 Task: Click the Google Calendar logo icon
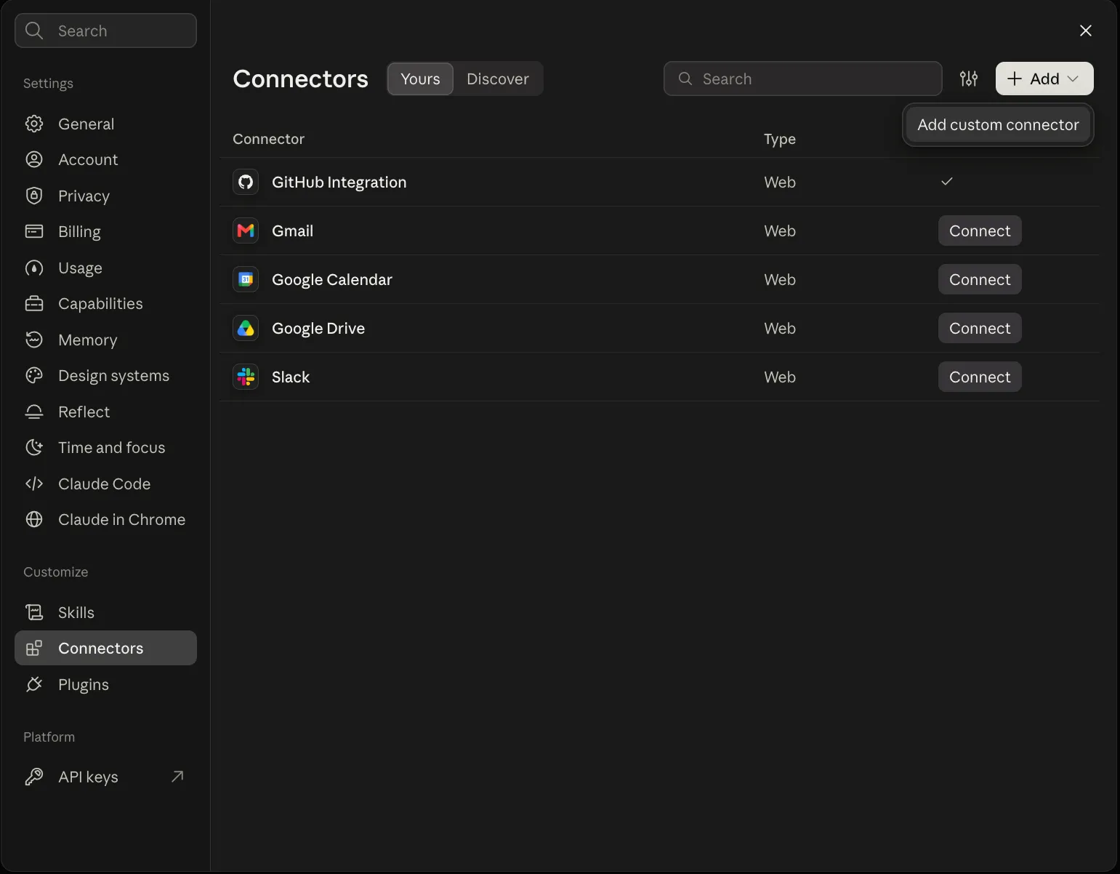coord(246,279)
